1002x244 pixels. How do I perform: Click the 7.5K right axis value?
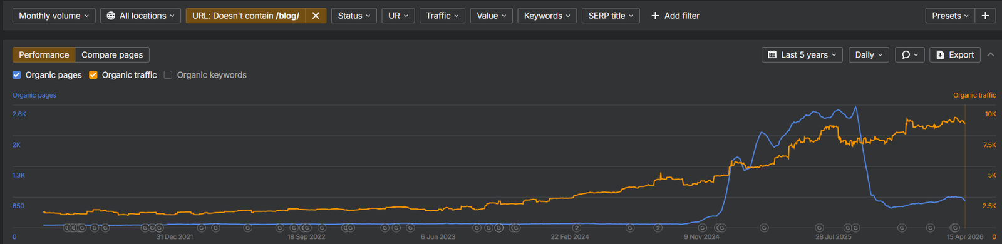click(x=989, y=145)
